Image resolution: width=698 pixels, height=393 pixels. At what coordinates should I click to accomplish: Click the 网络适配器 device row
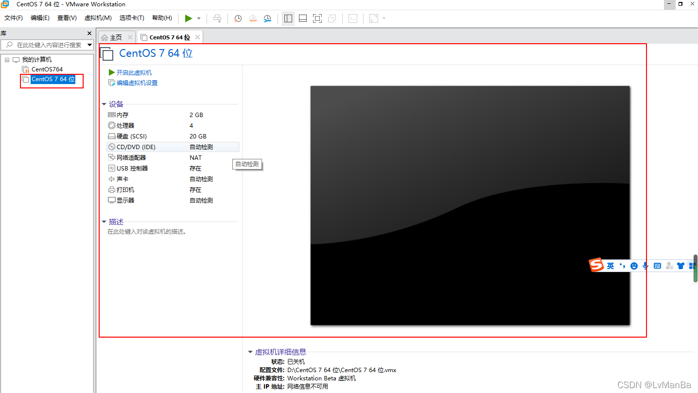pyautogui.click(x=173, y=158)
